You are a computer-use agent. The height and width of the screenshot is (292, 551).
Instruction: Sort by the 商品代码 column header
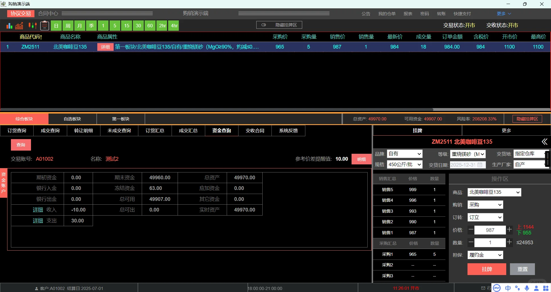click(31, 37)
